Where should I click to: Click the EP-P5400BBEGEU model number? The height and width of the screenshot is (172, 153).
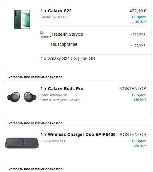53,141
